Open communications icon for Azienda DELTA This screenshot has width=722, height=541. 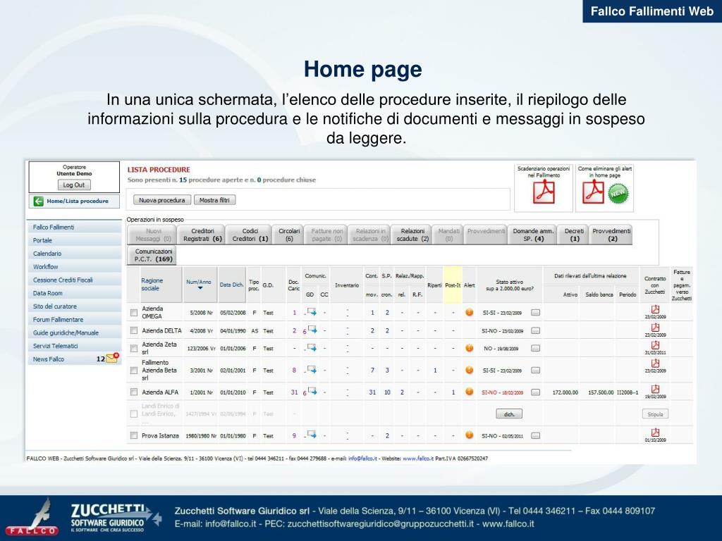312,330
